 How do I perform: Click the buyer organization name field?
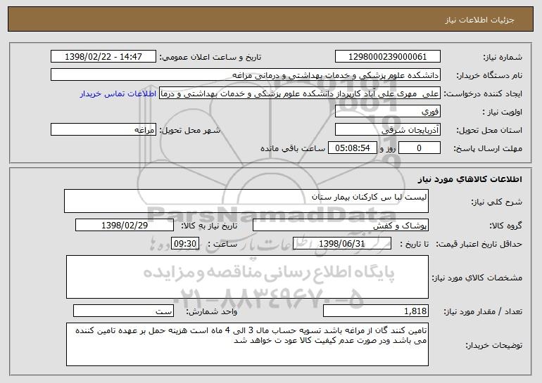[246, 75]
